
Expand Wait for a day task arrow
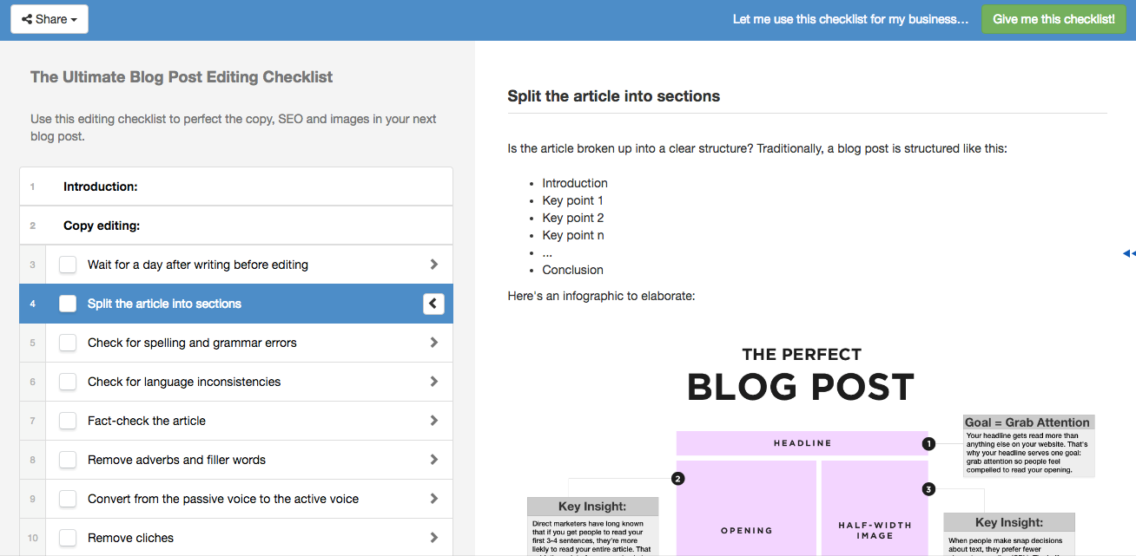pos(434,265)
